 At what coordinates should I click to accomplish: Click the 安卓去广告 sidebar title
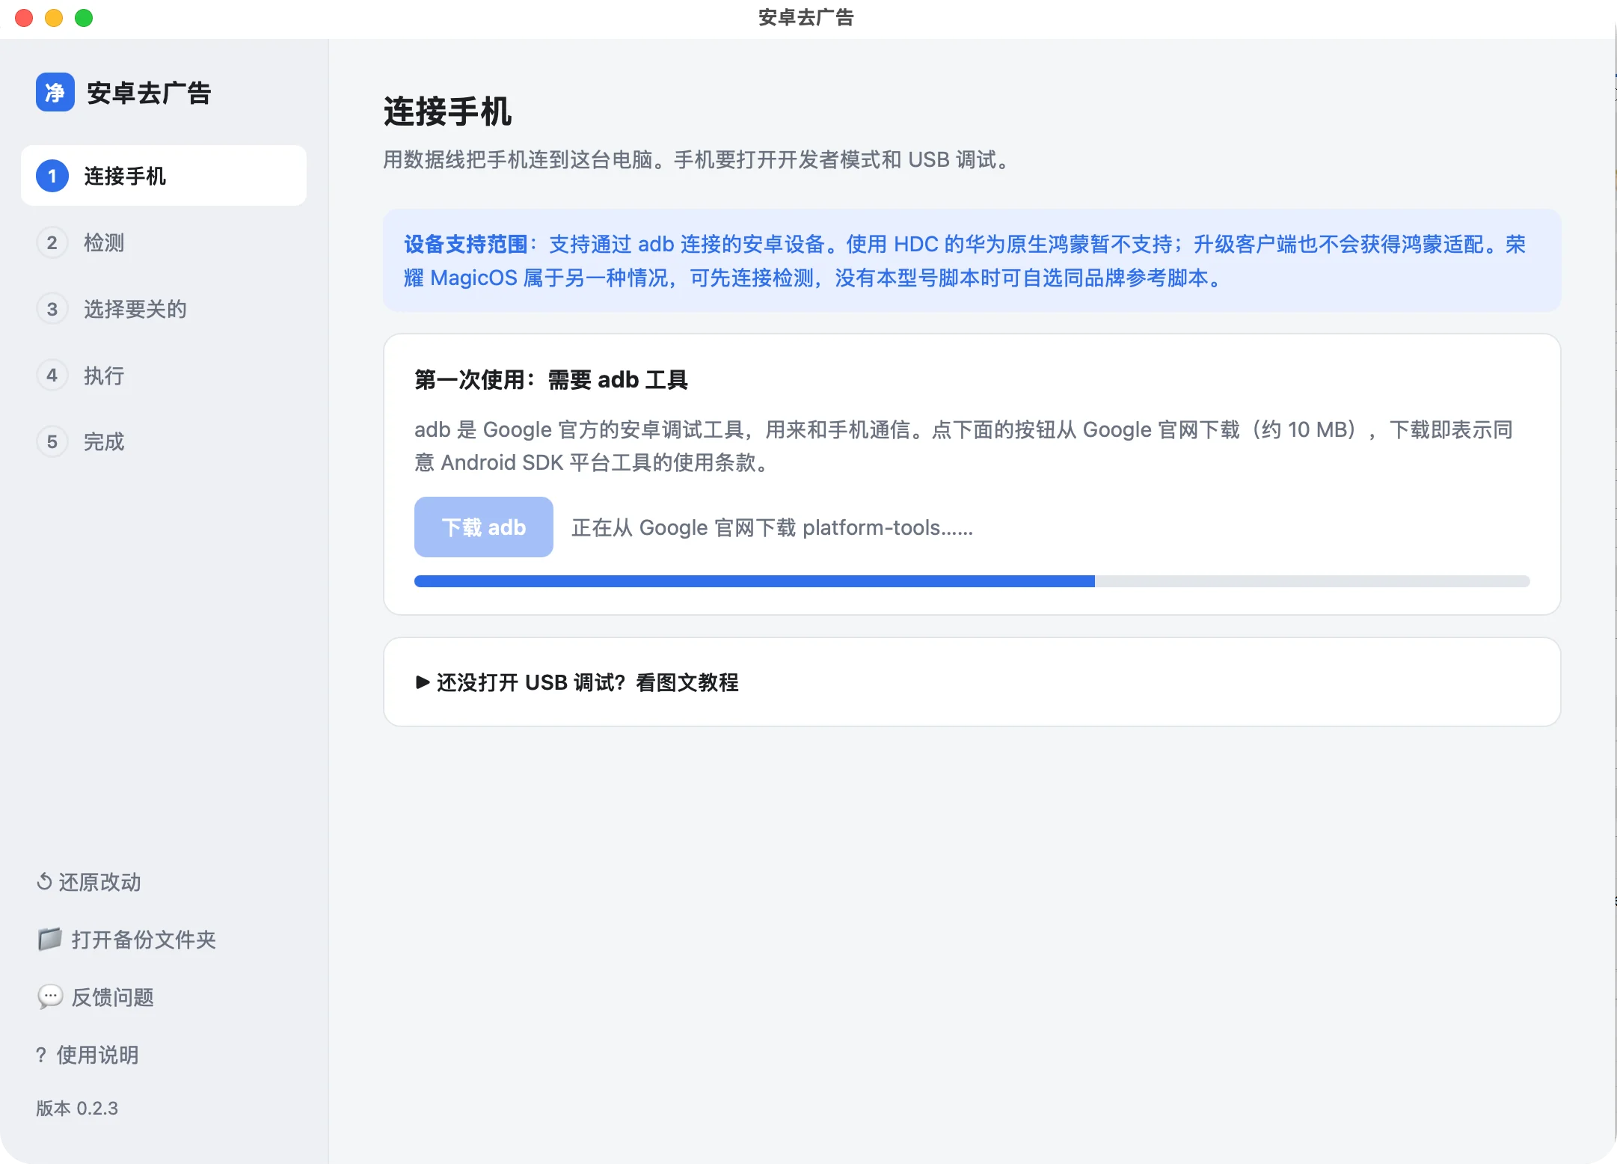[x=150, y=93]
